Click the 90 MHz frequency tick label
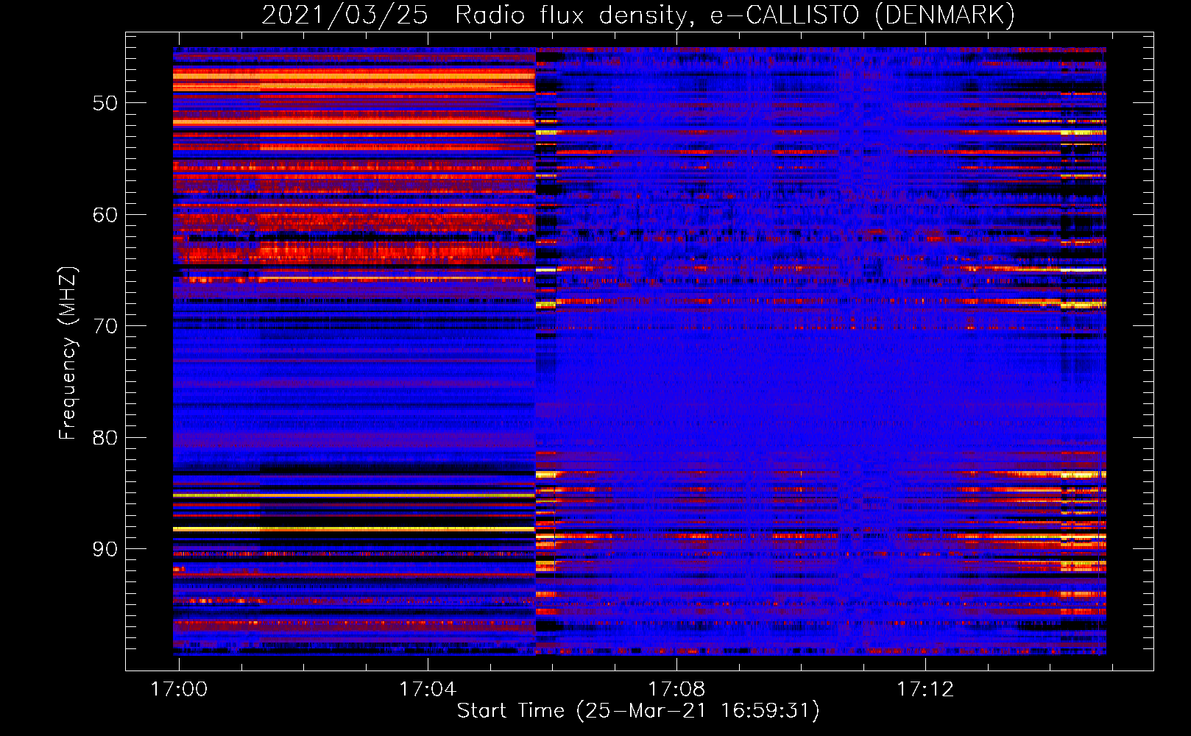1191x736 pixels. [x=105, y=549]
